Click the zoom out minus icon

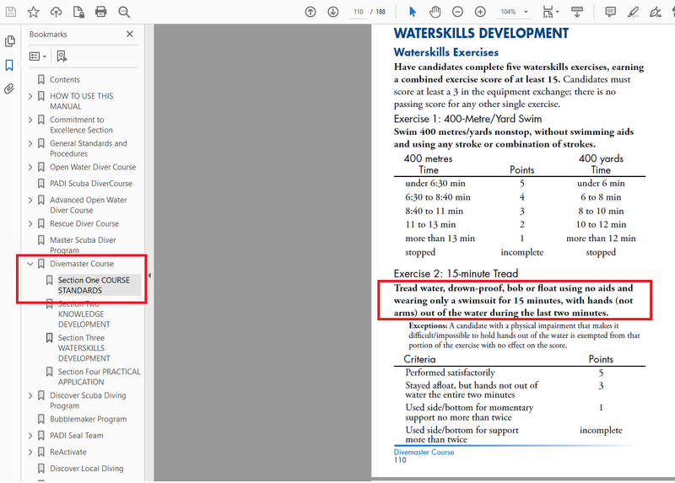point(457,12)
